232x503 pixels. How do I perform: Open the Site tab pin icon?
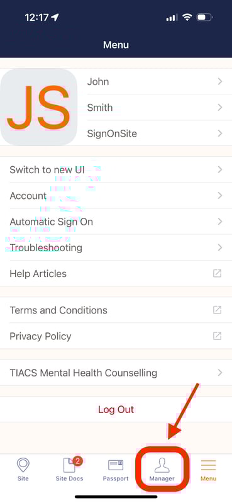click(x=23, y=465)
